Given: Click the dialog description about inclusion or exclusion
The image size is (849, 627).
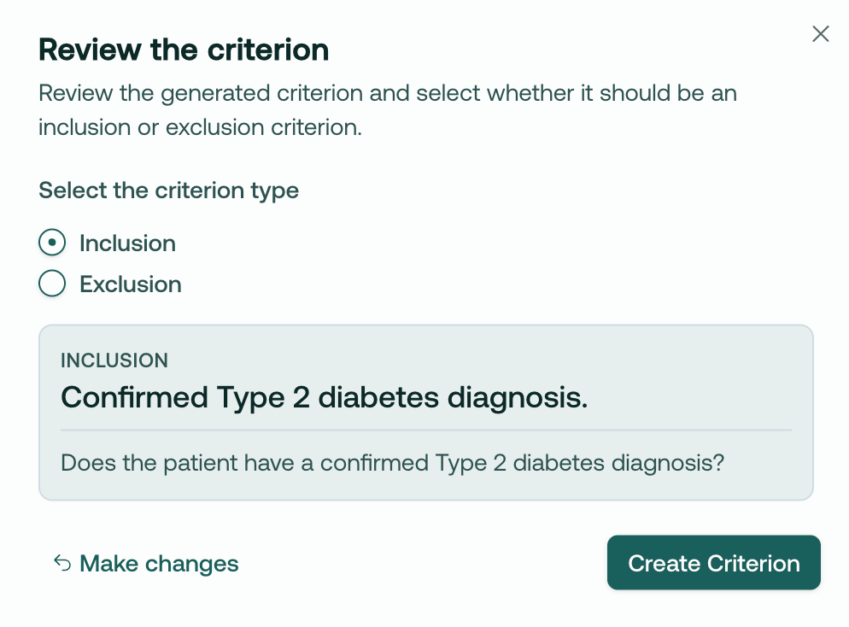Looking at the screenshot, I should coord(388,110).
